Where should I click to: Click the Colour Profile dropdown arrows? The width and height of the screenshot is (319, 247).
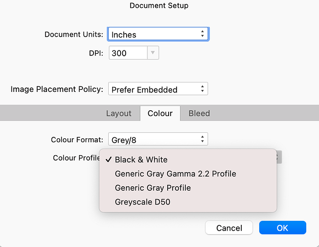(x=279, y=158)
